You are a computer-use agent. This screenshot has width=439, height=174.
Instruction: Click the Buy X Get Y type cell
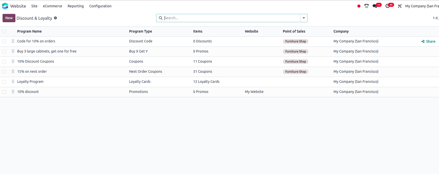pos(138,51)
